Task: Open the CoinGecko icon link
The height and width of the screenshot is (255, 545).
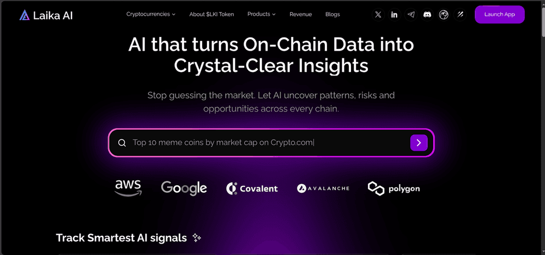Action: 444,15
